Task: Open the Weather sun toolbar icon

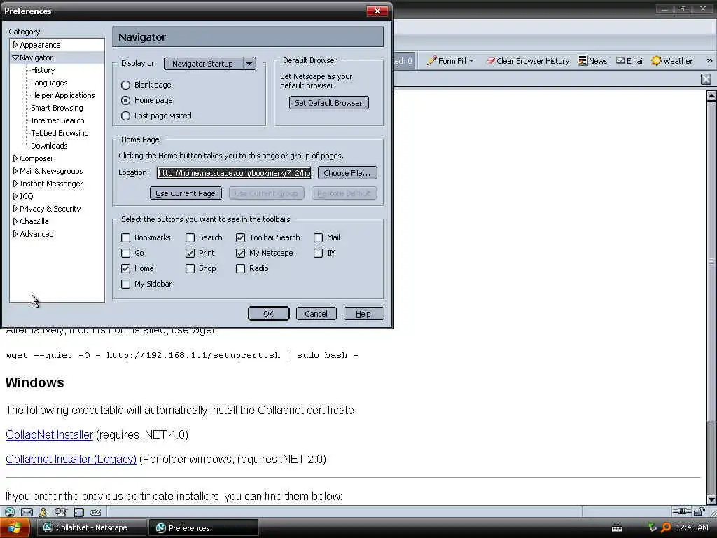Action: pos(657,60)
